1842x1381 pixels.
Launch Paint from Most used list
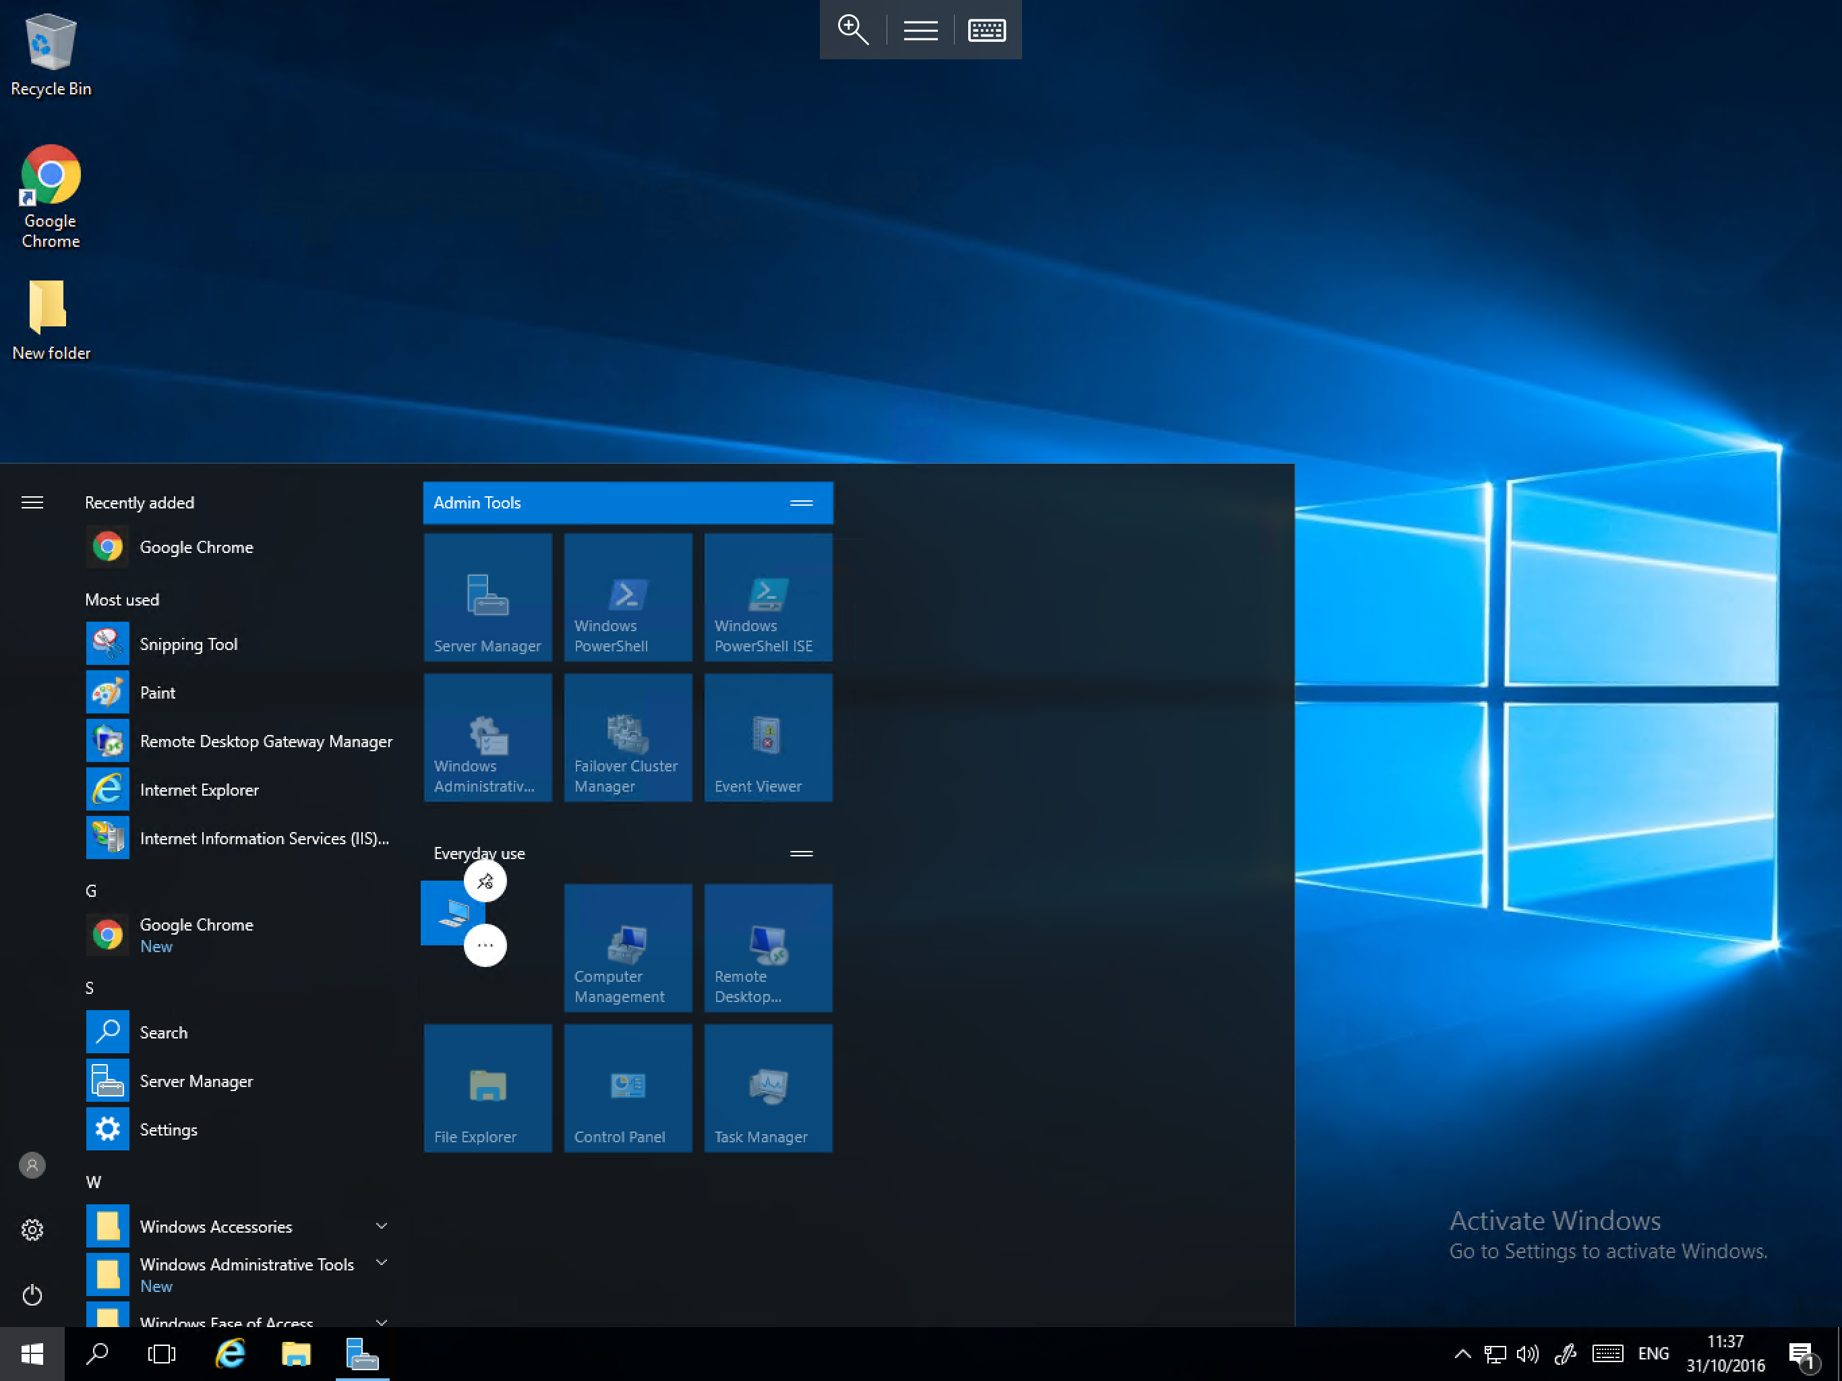[x=241, y=692]
